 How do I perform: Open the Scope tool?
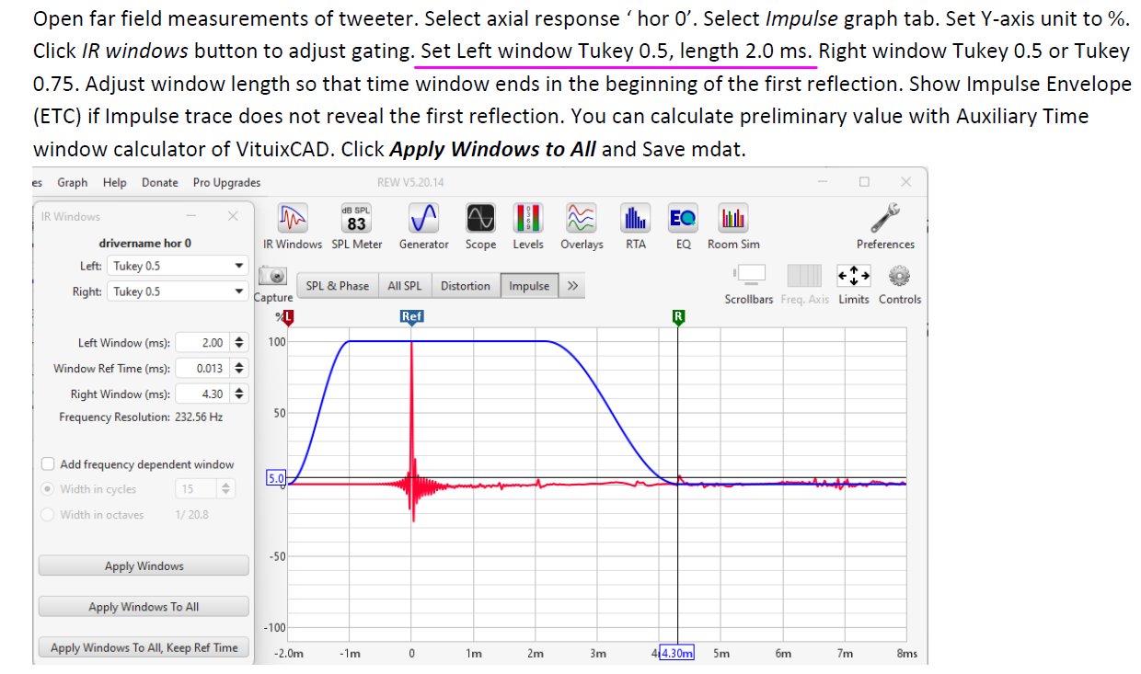(480, 218)
